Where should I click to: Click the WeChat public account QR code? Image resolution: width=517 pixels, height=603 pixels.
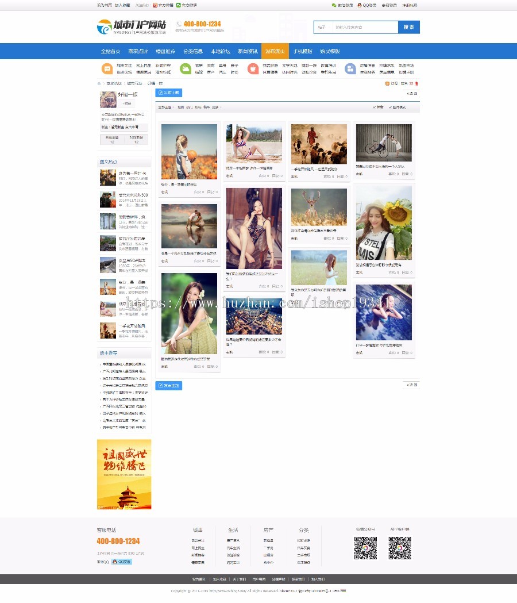[x=365, y=548]
